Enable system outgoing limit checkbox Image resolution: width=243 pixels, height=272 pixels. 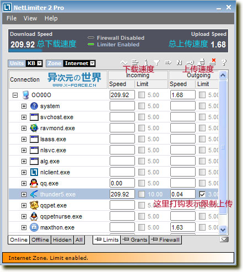[x=202, y=106]
